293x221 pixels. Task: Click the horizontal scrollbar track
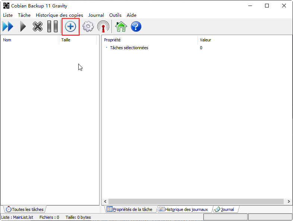click(196, 201)
